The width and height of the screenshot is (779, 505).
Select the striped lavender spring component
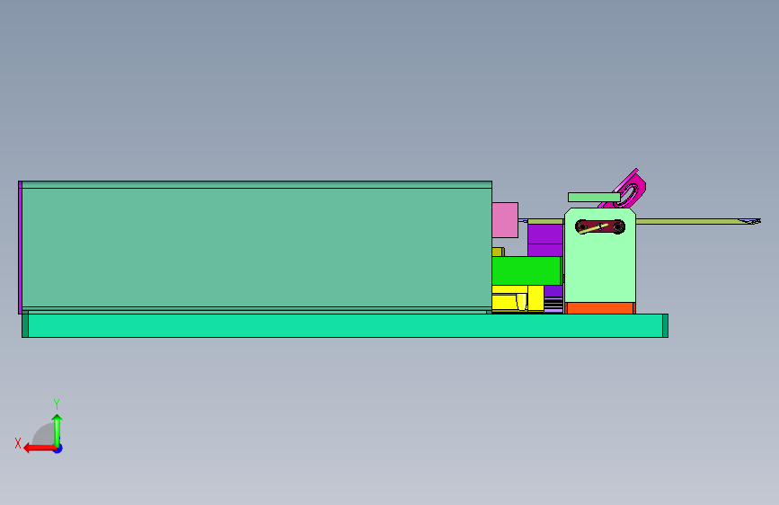[x=553, y=305]
